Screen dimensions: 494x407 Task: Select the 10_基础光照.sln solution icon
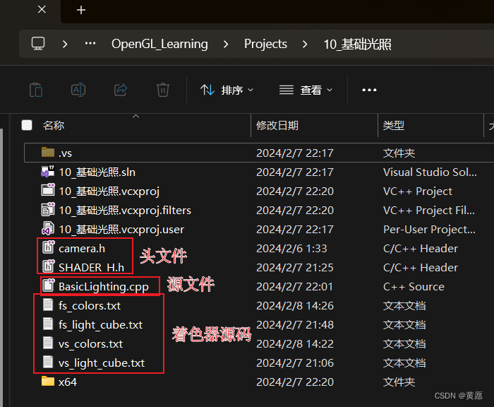[48, 171]
